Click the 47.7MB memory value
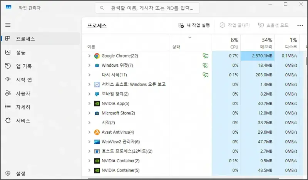 coord(265,141)
